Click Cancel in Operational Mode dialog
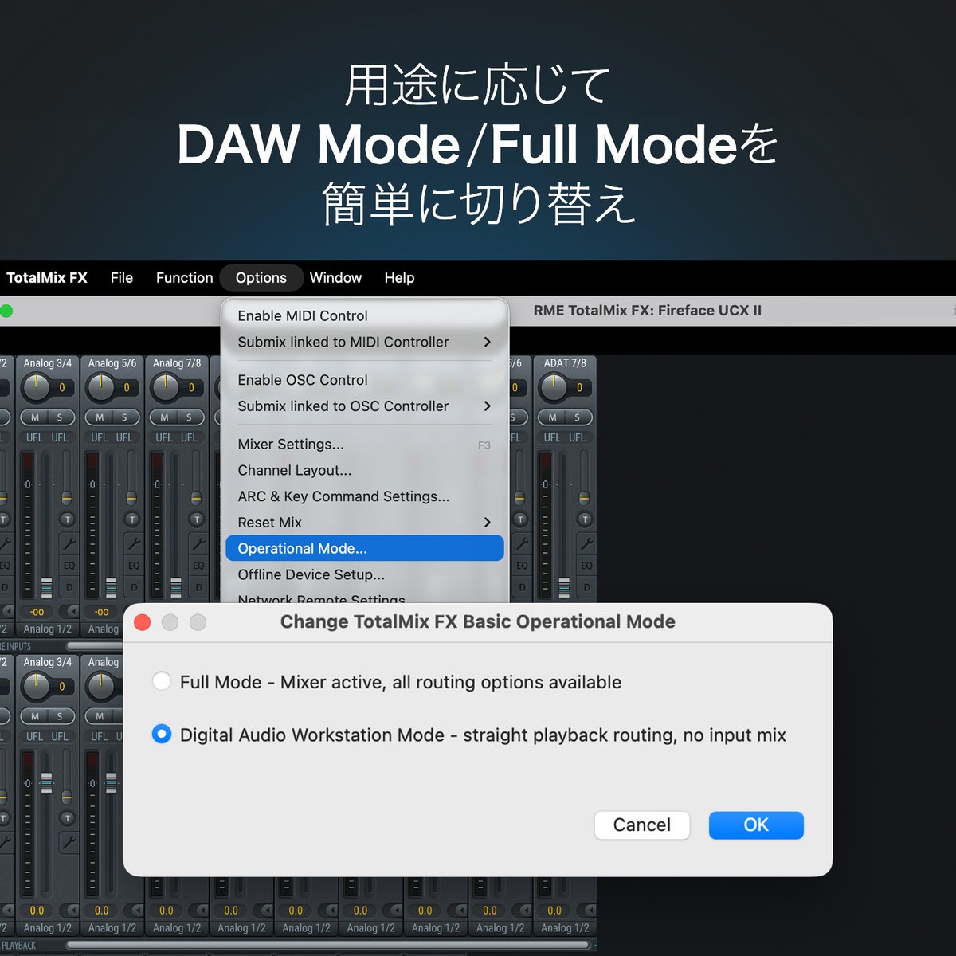Image resolution: width=956 pixels, height=956 pixels. tap(642, 825)
